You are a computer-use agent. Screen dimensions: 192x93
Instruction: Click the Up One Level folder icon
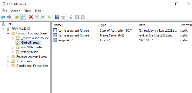[17, 17]
